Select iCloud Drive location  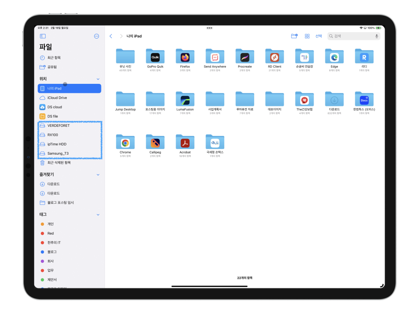69,98
